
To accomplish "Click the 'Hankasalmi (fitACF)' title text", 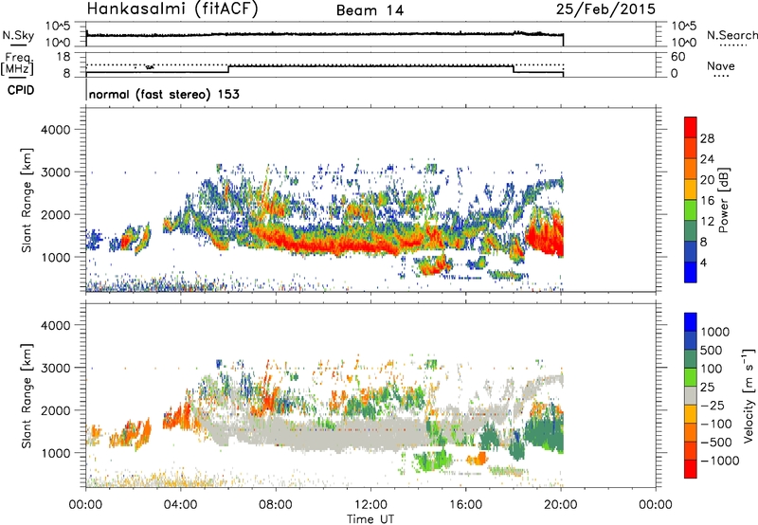I will (x=172, y=9).
